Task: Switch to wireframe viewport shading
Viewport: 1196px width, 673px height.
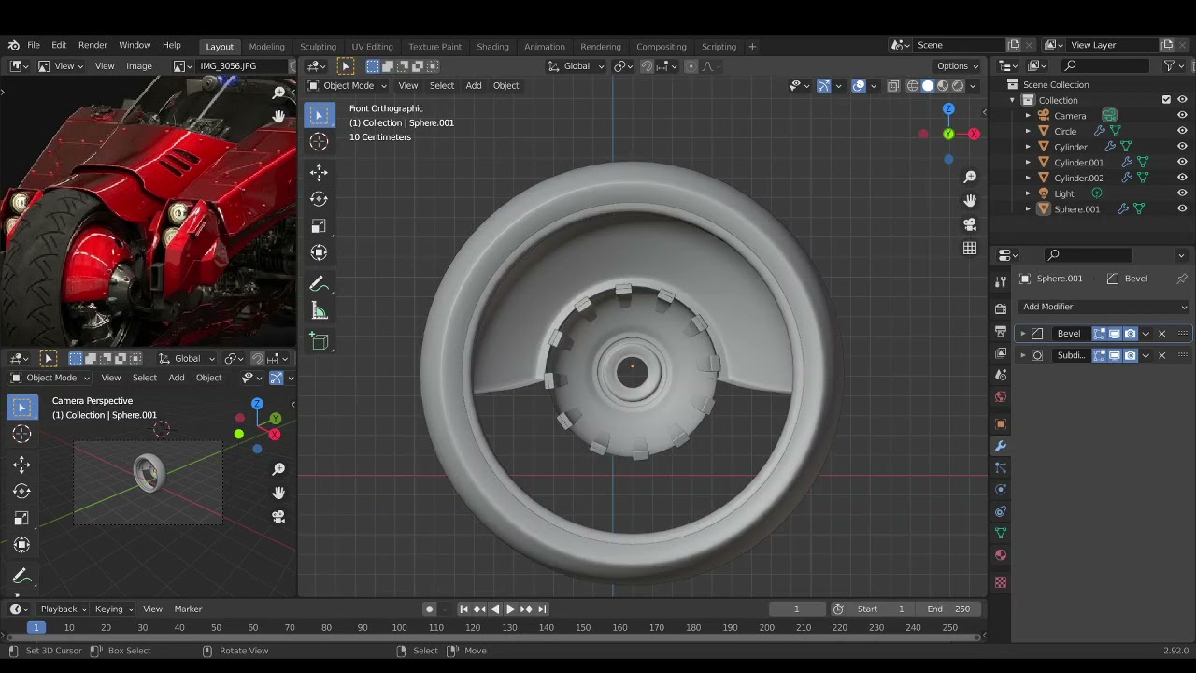Action: coord(913,86)
